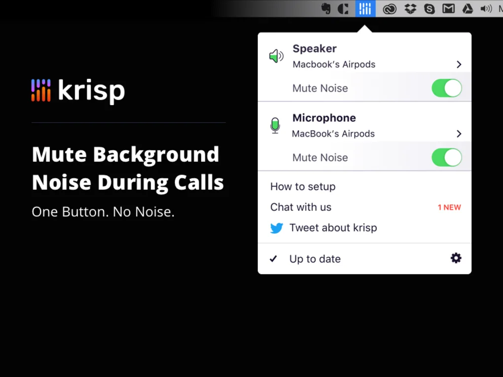
Task: Click the green Microphone icon in Krisp popup
Action: pyautogui.click(x=275, y=125)
